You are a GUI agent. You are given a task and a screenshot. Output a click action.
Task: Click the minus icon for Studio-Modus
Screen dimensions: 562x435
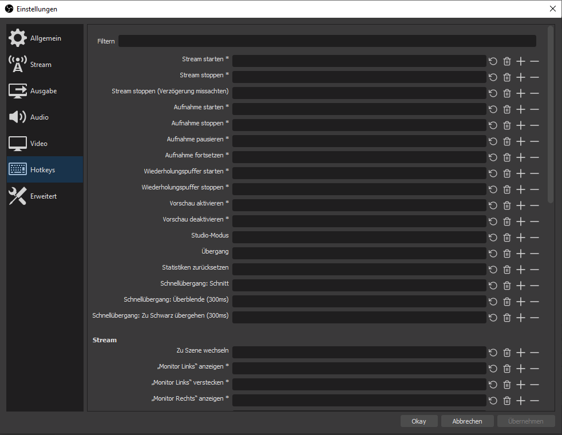tap(534, 238)
